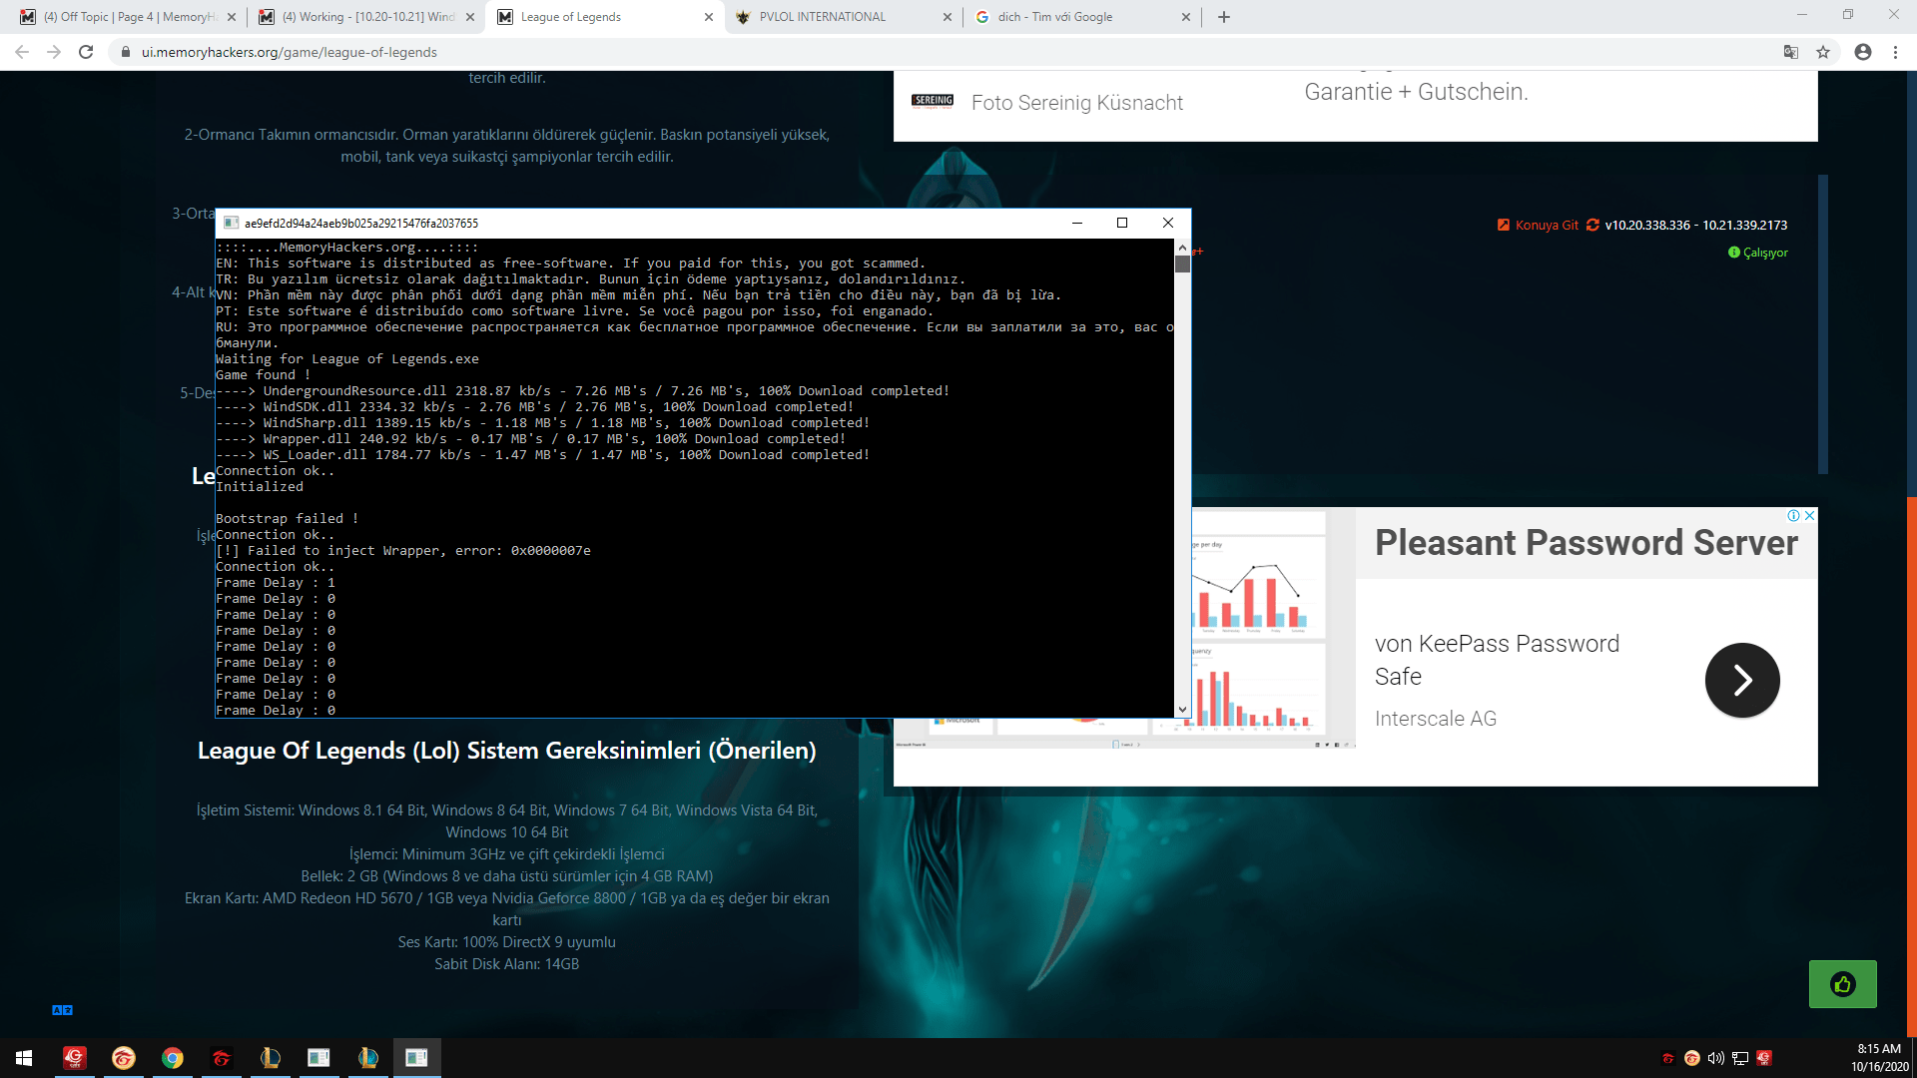
Task: Open the first console taskbar window
Action: click(319, 1058)
